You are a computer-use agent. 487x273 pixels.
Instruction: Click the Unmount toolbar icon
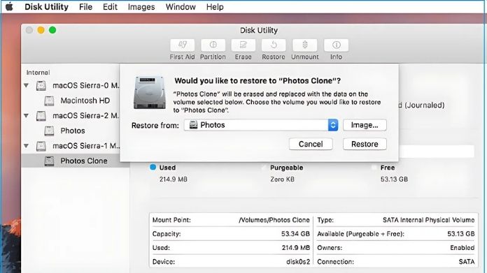coord(305,45)
